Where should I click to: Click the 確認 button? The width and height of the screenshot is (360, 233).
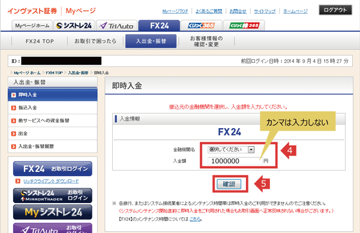coord(229,184)
